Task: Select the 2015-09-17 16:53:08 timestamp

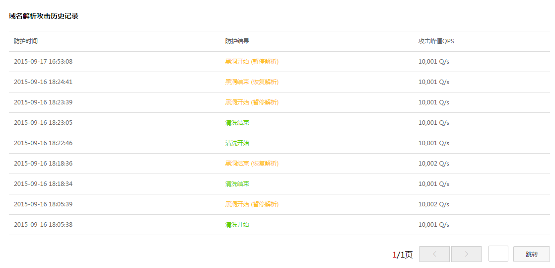Action: pyautogui.click(x=43, y=62)
